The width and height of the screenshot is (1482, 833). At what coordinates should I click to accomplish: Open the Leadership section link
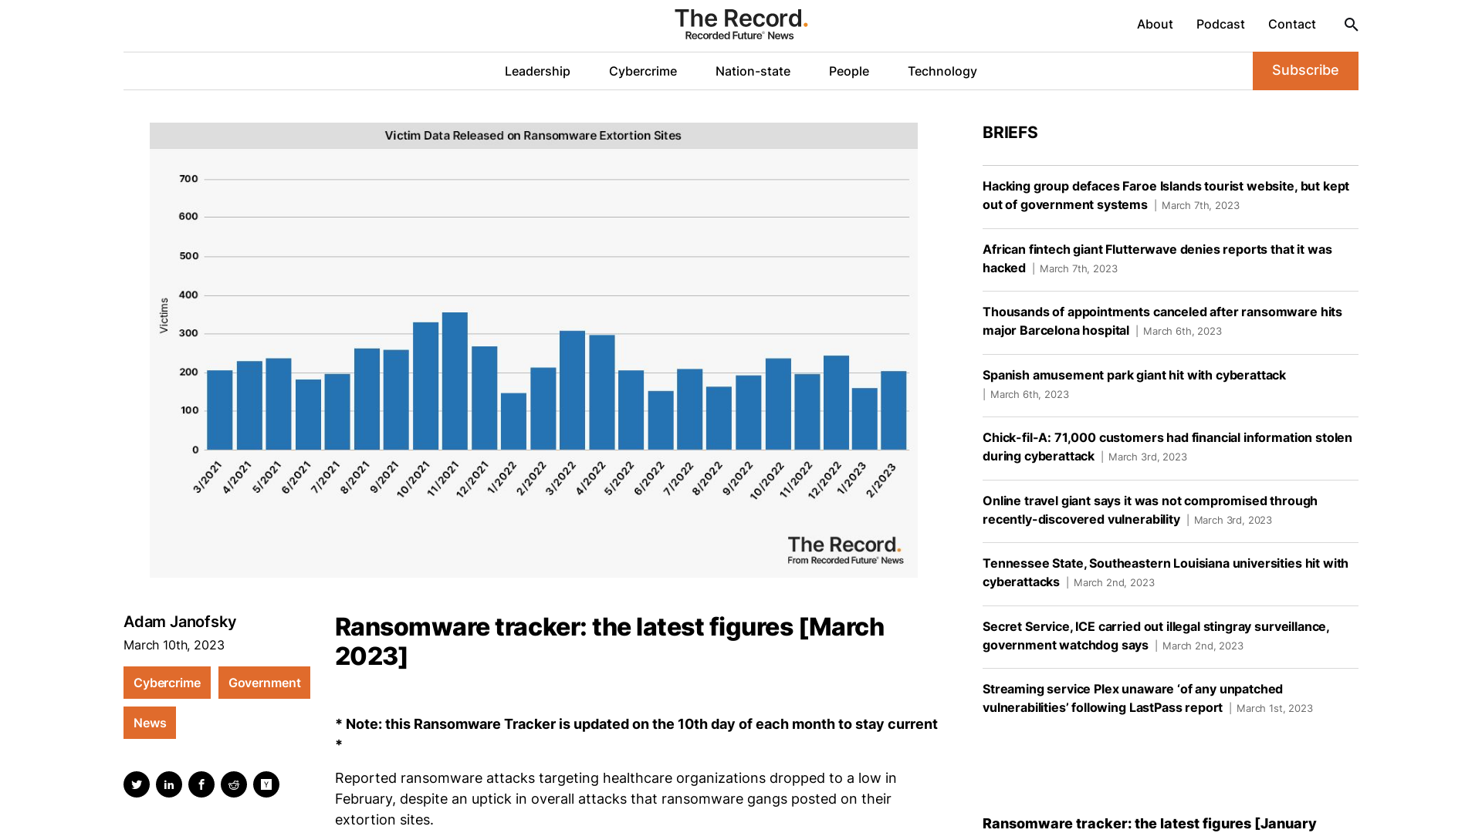point(537,70)
